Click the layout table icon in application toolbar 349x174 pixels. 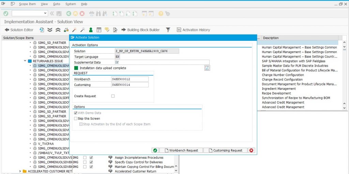tap(99, 30)
